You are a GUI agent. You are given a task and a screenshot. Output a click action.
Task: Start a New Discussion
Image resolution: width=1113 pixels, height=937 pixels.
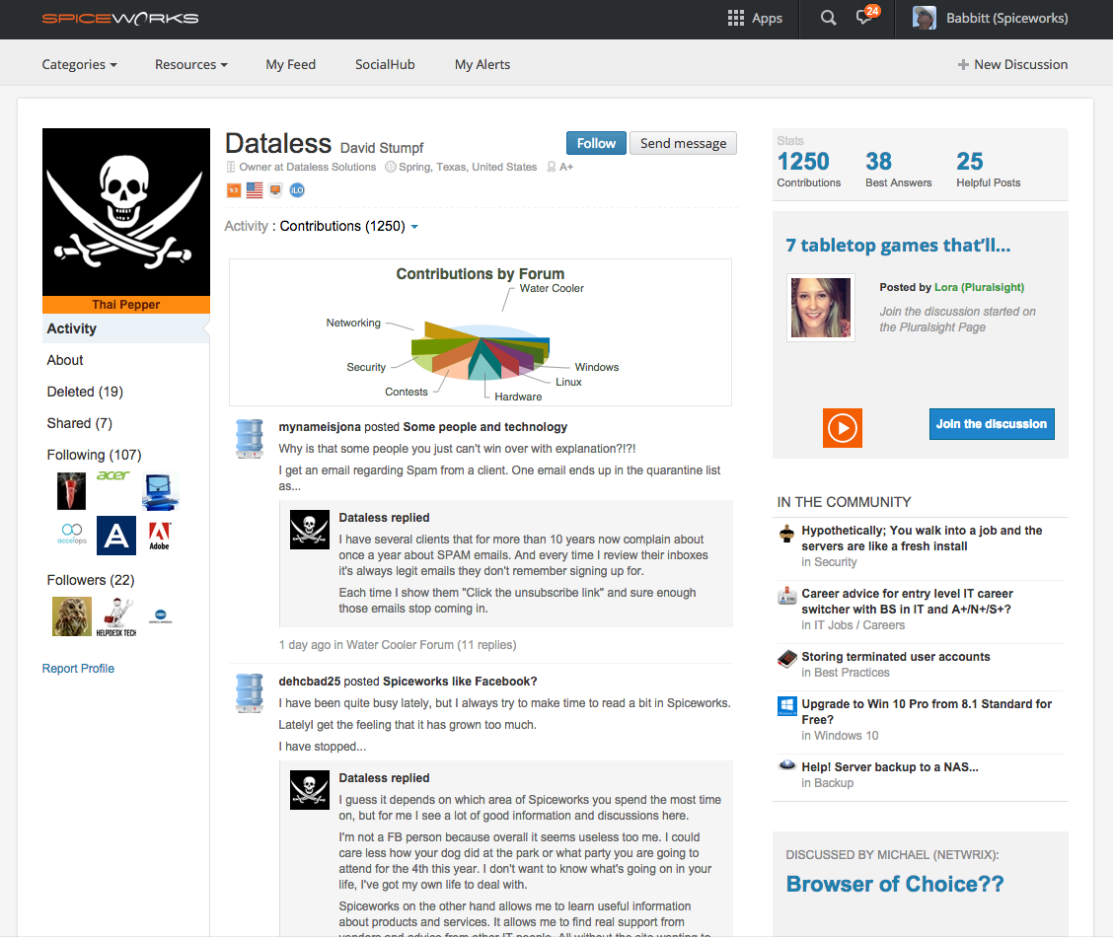tap(1013, 64)
